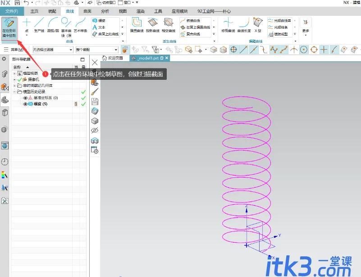Screen dimensions: 361x277
Task: Switch to the 主页 ribbon tab
Action: tap(34, 11)
